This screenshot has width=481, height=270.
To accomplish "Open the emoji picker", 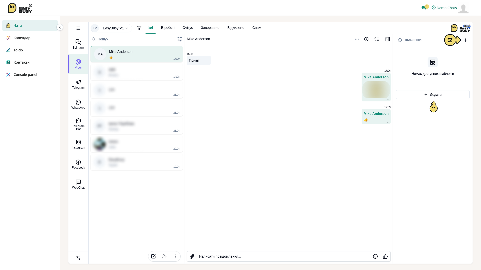I will click(x=375, y=256).
